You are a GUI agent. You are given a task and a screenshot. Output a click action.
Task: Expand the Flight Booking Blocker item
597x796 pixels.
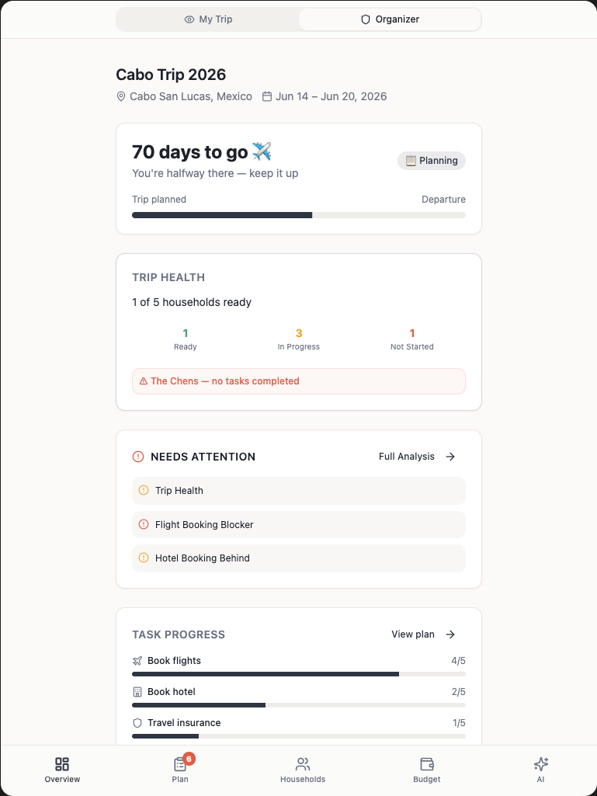298,525
